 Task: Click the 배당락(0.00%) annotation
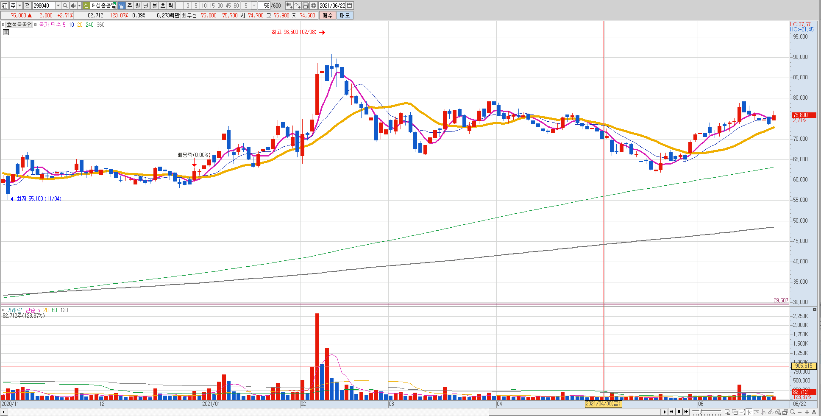(194, 155)
